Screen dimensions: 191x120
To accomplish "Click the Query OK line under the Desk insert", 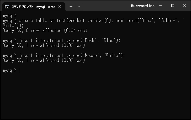I will (x=44, y=45).
